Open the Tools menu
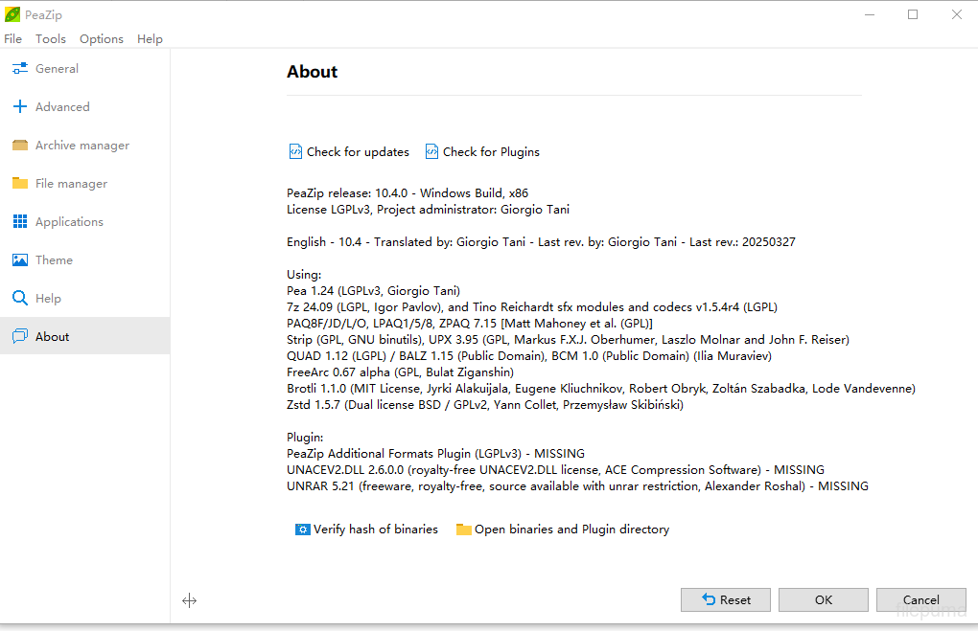Screen dimensions: 978x631 [x=51, y=39]
